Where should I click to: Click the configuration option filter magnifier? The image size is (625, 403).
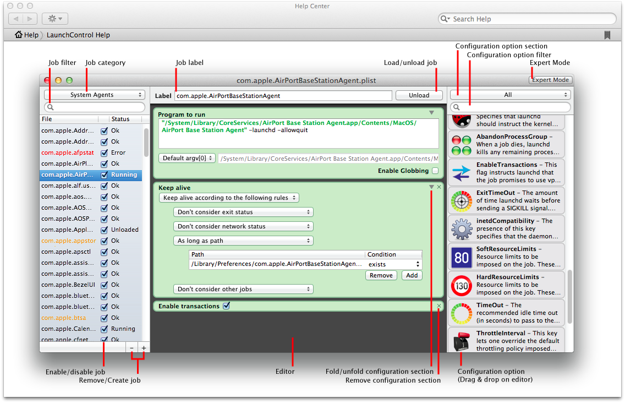pyautogui.click(x=457, y=107)
